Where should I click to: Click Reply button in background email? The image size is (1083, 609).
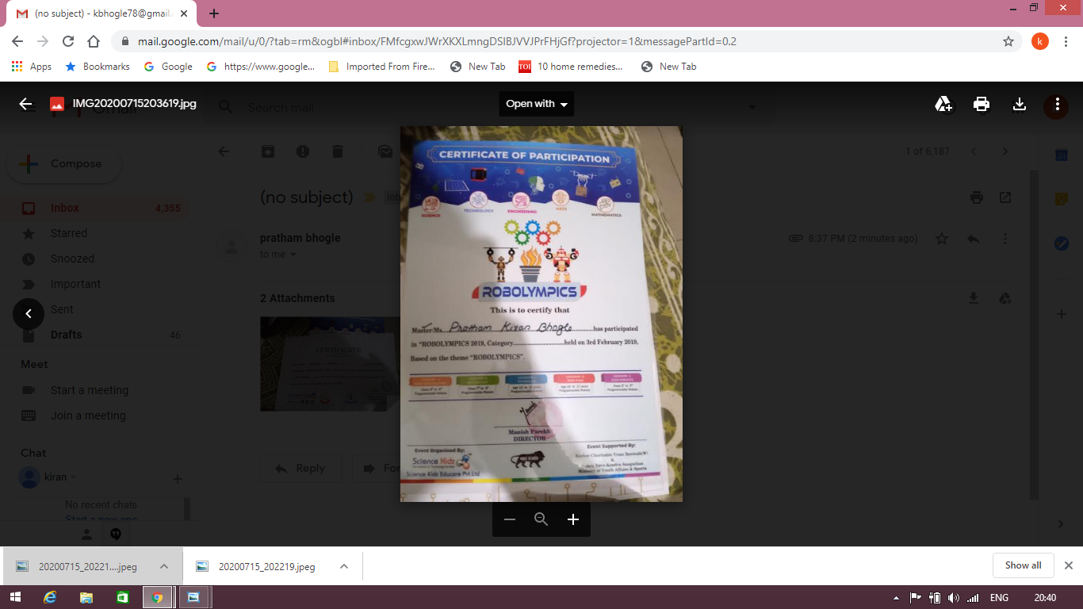(x=300, y=469)
